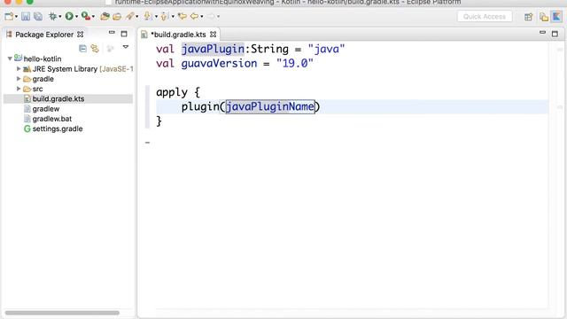Open the Previous Annotation dropdown arrow
Image resolution: width=567 pixels, height=319 pixels.
(173, 17)
